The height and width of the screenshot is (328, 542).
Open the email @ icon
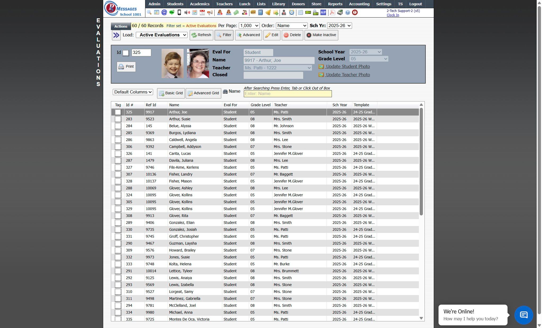[x=164, y=12]
